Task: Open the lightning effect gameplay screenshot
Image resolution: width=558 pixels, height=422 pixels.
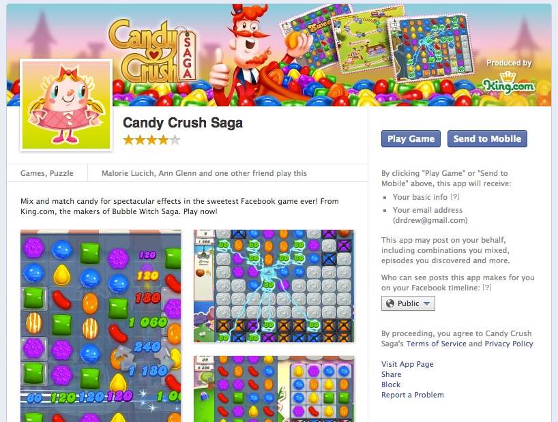Action: coord(274,286)
